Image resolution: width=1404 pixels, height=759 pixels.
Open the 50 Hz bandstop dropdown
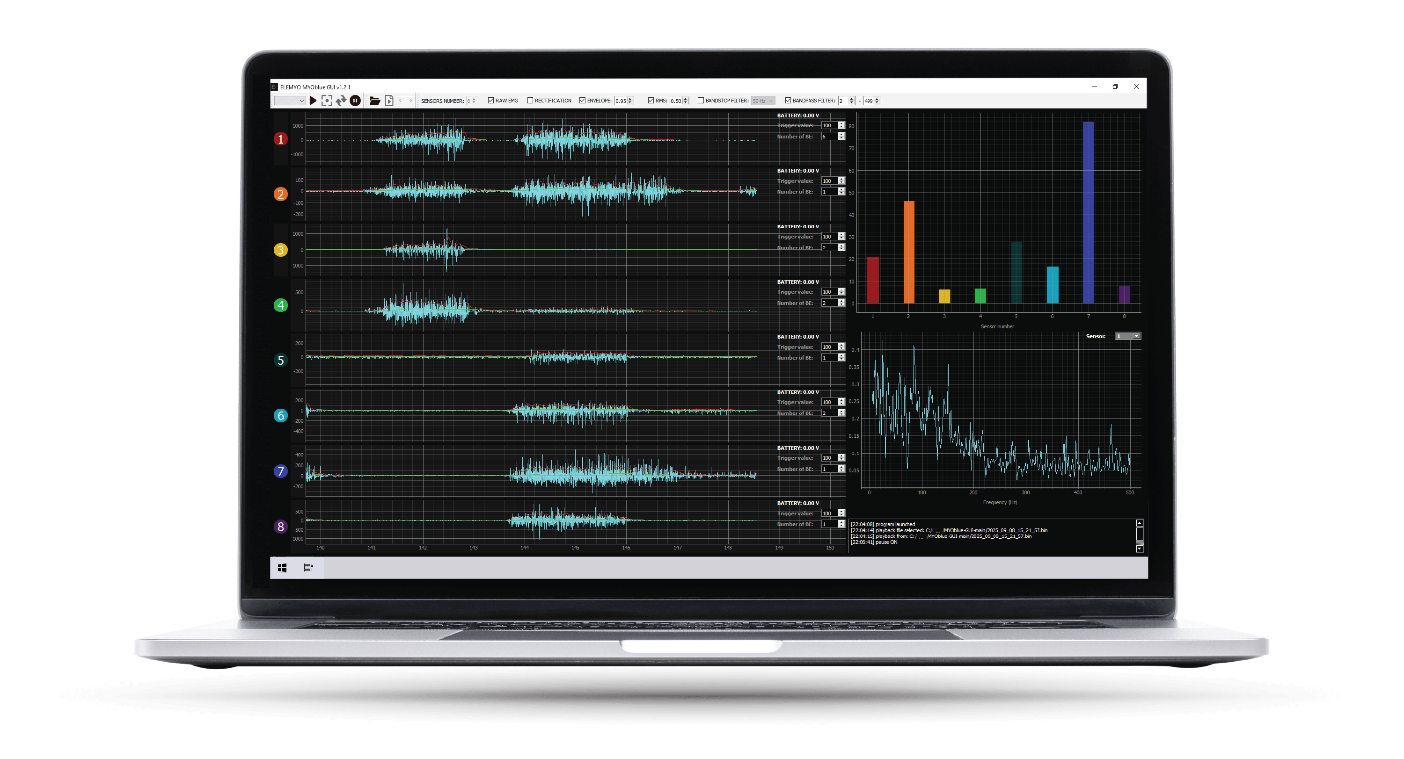[x=762, y=101]
